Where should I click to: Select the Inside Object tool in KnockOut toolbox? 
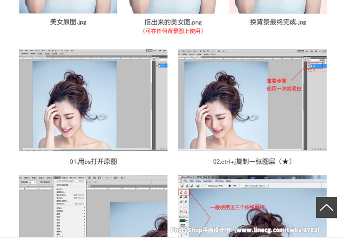182,193
